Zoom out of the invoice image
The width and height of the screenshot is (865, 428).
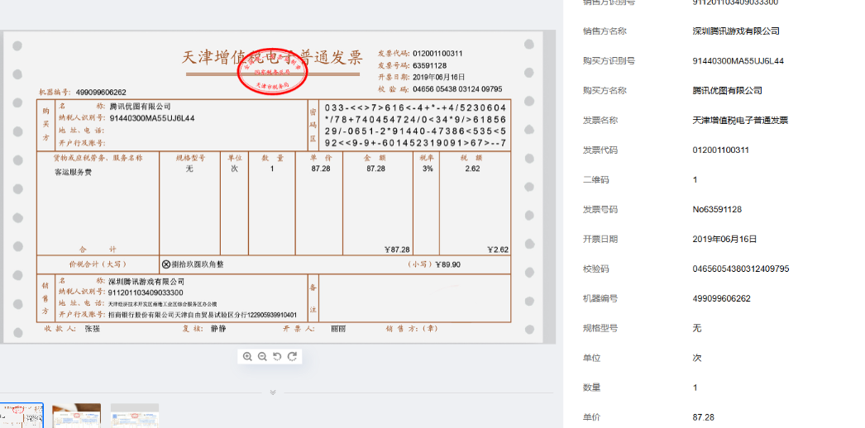point(262,356)
